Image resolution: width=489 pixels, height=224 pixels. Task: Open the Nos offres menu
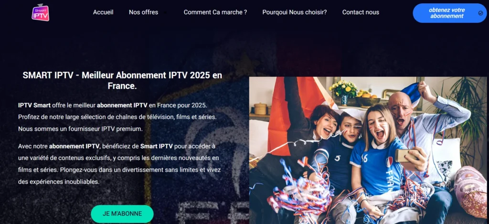(x=143, y=12)
